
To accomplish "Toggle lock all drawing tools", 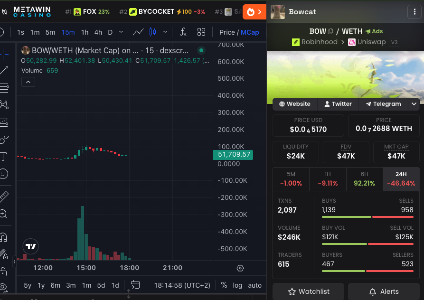I will click(x=3, y=272).
